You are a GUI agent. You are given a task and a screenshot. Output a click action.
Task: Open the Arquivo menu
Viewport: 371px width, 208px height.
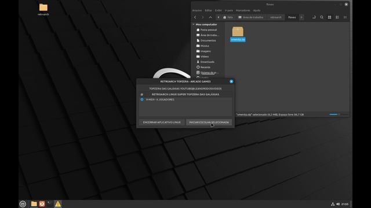pyautogui.click(x=197, y=10)
